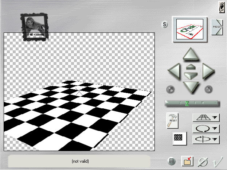Image resolution: width=227 pixels, height=170 pixels.
Task: Click the large up arrow button
Action: [x=190, y=55]
